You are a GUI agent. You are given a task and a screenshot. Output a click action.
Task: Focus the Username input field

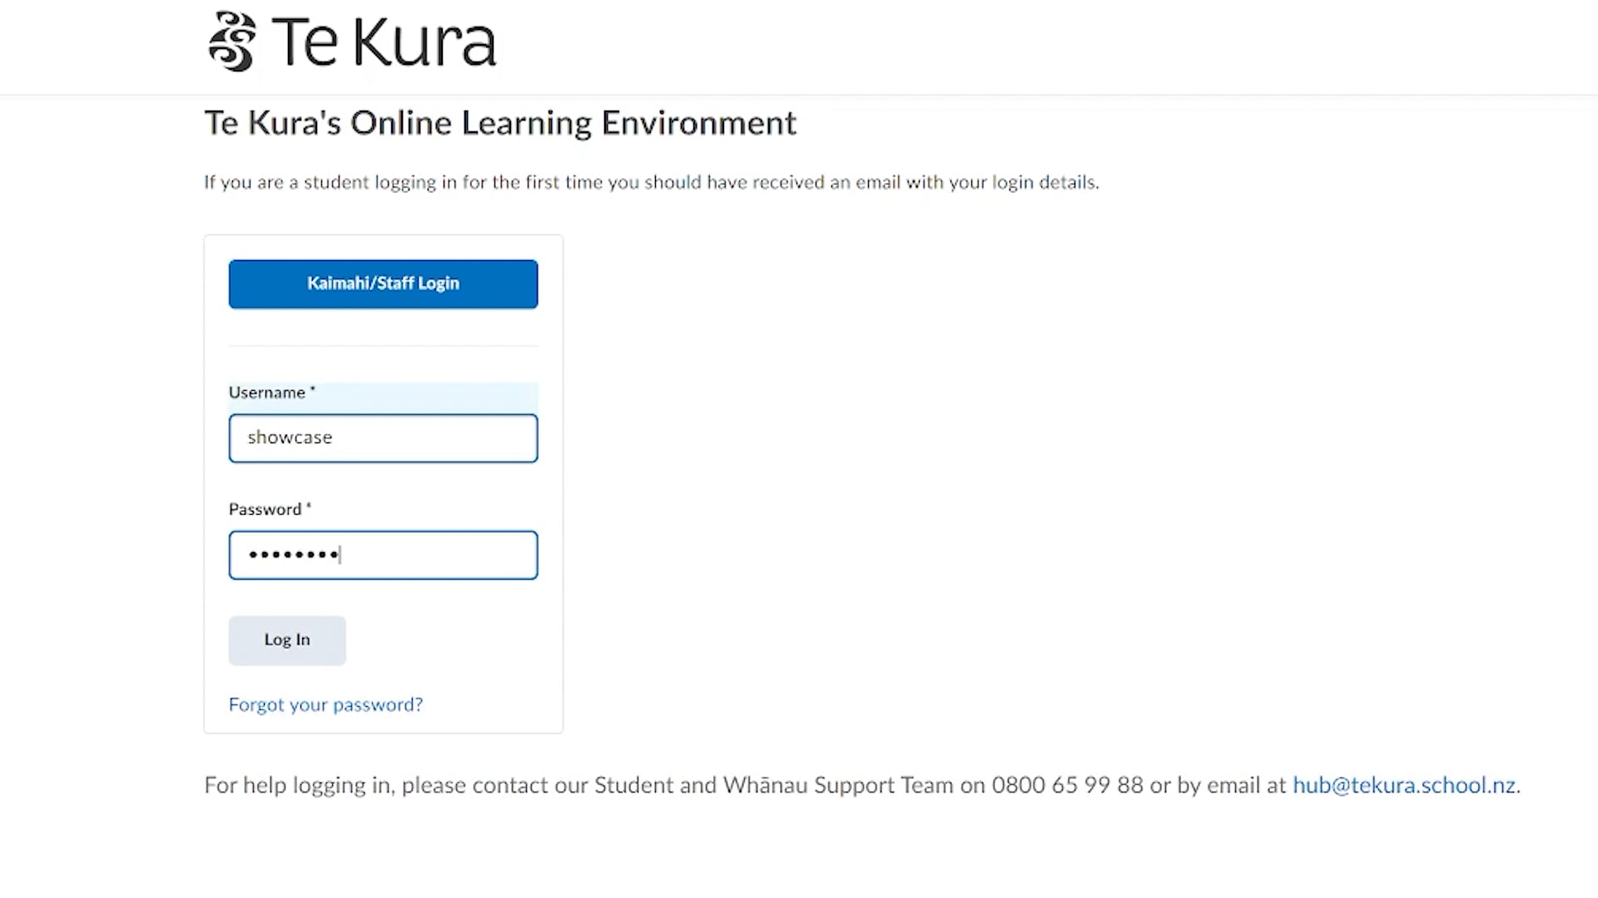pos(383,438)
